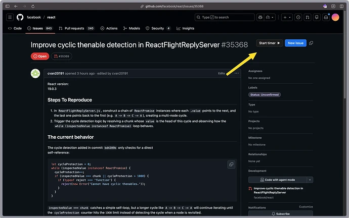Open the browser extension icon in toolbar
This screenshot has width=349, height=218.
coord(325,6)
